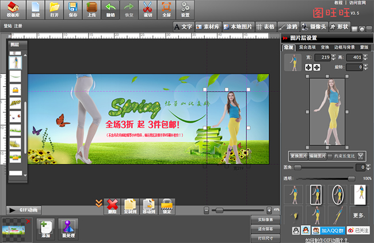Select the oval frame style thumbnail
374x243 pixels.
[x=338, y=195]
